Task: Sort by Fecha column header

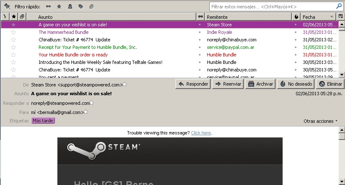Action: pos(318,17)
